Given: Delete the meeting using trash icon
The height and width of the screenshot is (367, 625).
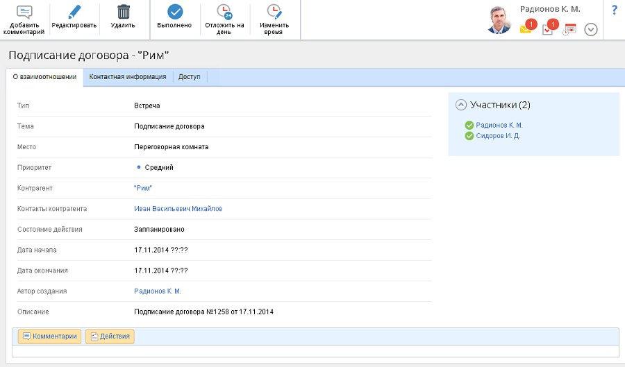Looking at the screenshot, I should click(x=123, y=12).
